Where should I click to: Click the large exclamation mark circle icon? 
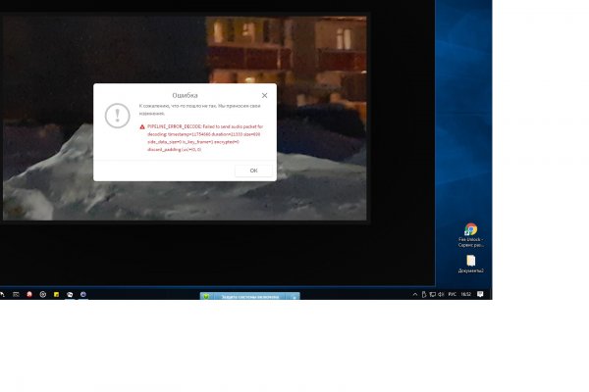click(118, 116)
